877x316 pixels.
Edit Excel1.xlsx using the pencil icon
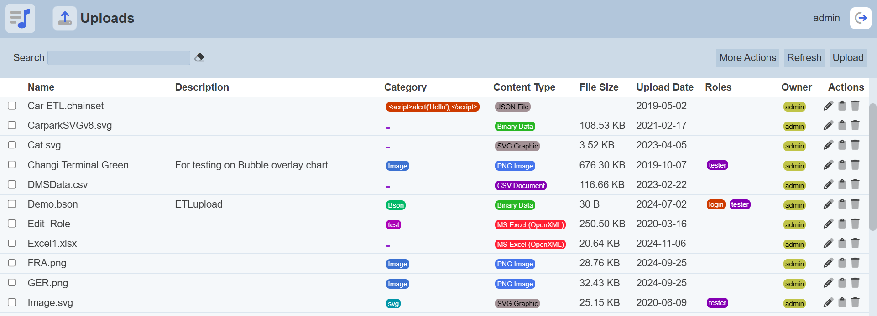pos(828,244)
